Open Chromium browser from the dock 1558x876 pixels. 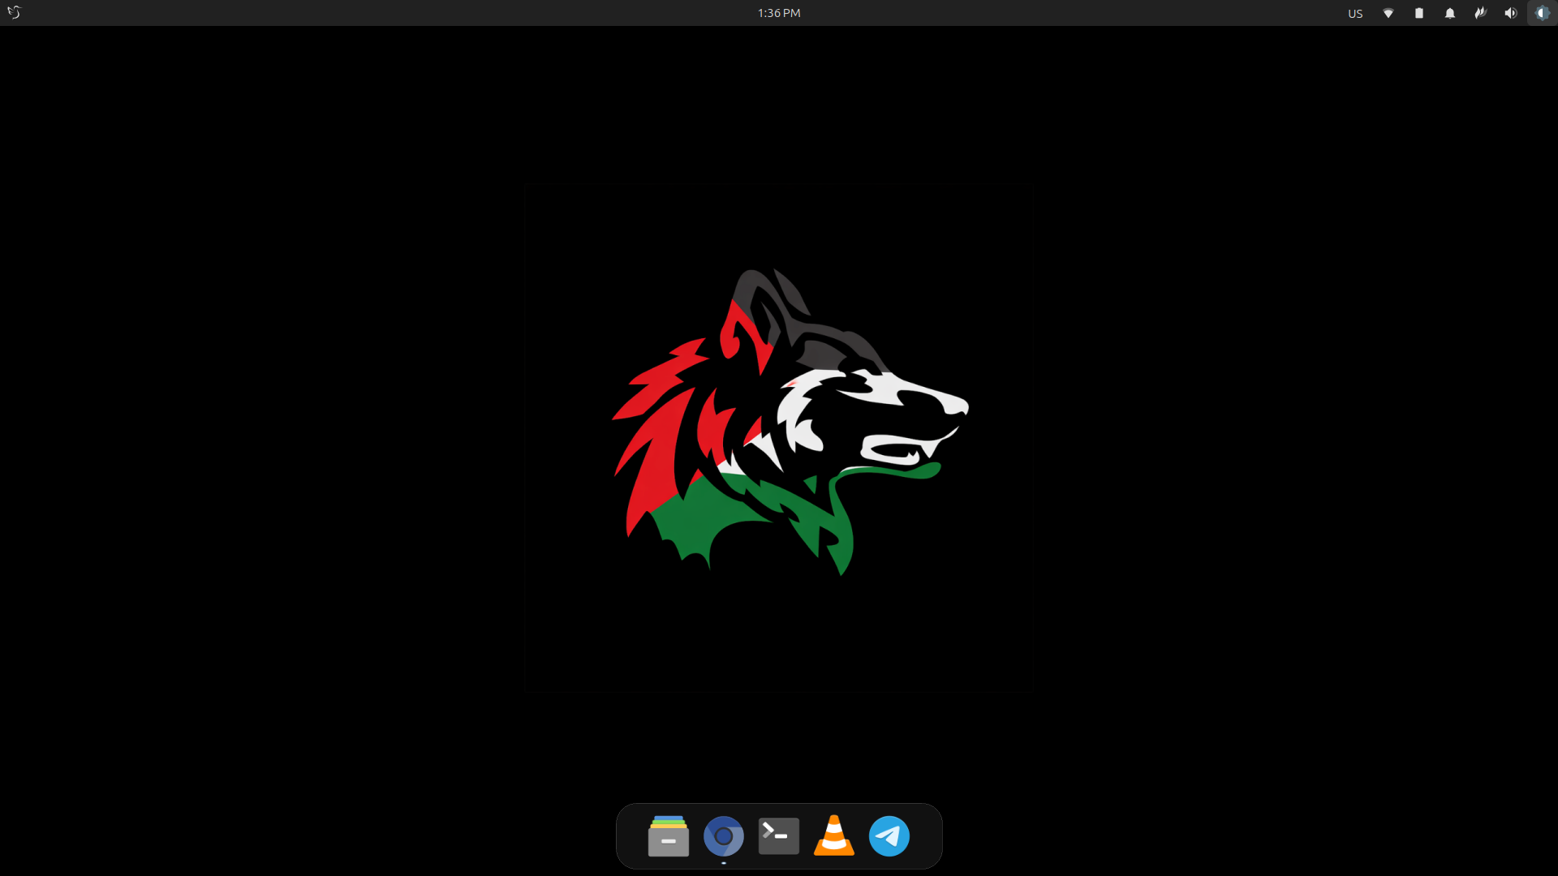pos(723,836)
